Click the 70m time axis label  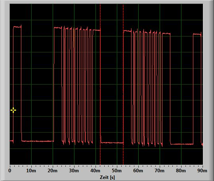pos(160,171)
